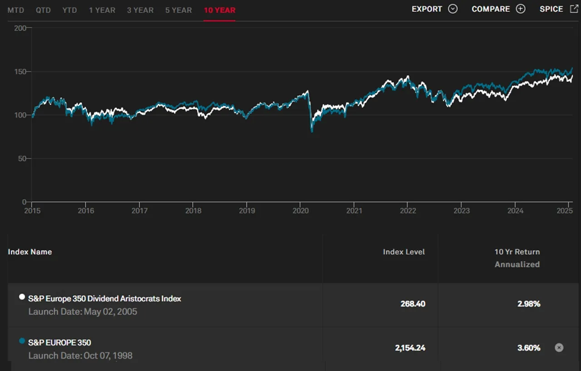The width and height of the screenshot is (581, 371).
Task: Open the SPICE link text
Action: pyautogui.click(x=551, y=9)
